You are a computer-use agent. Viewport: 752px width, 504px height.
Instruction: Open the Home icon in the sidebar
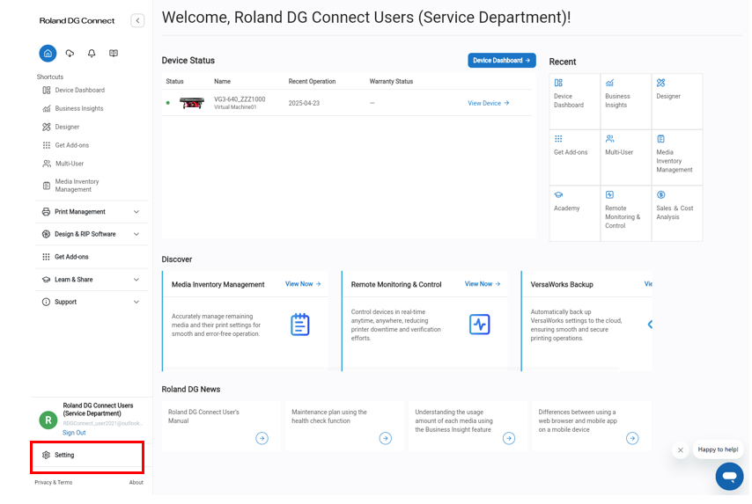click(x=48, y=53)
